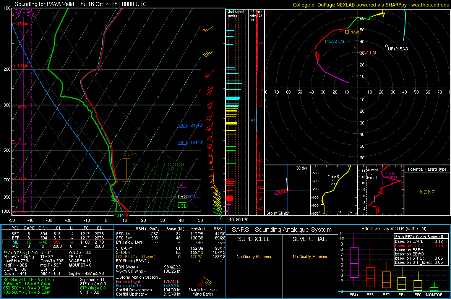451x299 pixels.
Task: Click the 'MidRH = 98%' value
Action: [x=15, y=265]
